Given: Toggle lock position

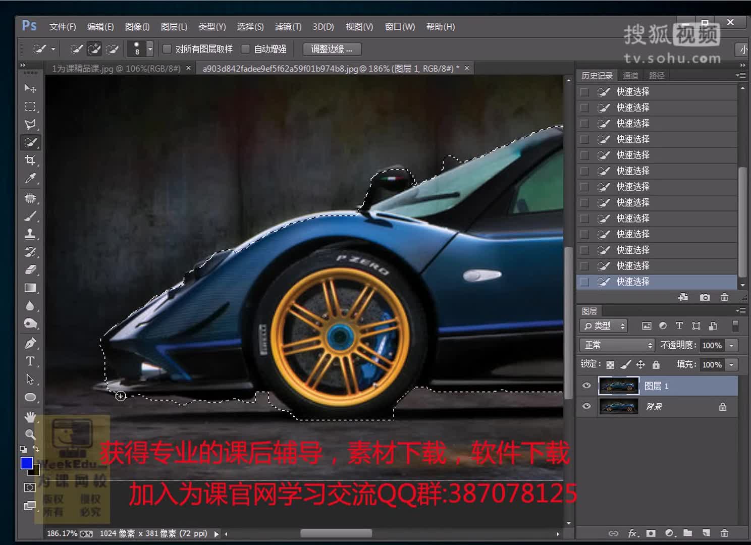Looking at the screenshot, I should [640, 364].
